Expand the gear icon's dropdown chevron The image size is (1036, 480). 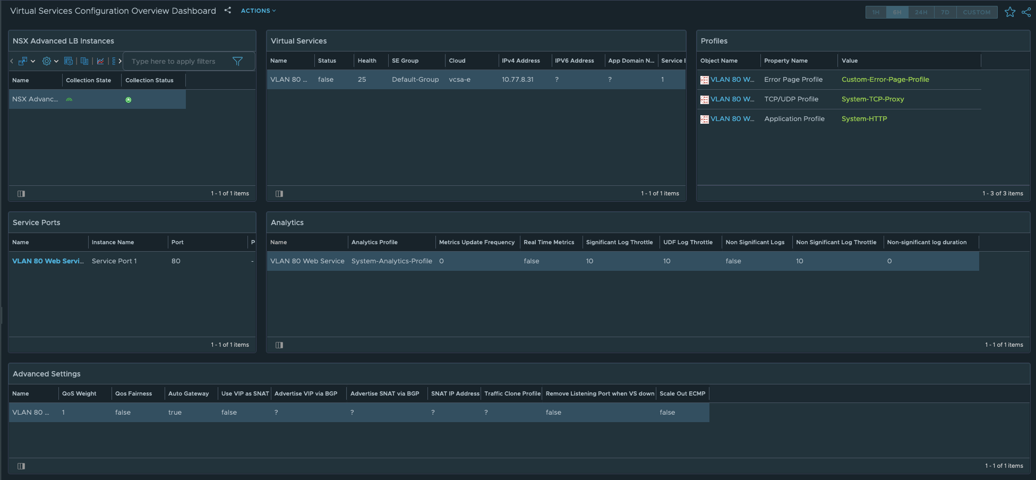(57, 61)
